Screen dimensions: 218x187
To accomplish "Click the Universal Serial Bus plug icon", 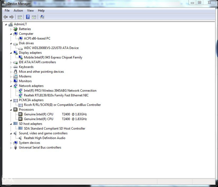I will (x=16, y=148).
